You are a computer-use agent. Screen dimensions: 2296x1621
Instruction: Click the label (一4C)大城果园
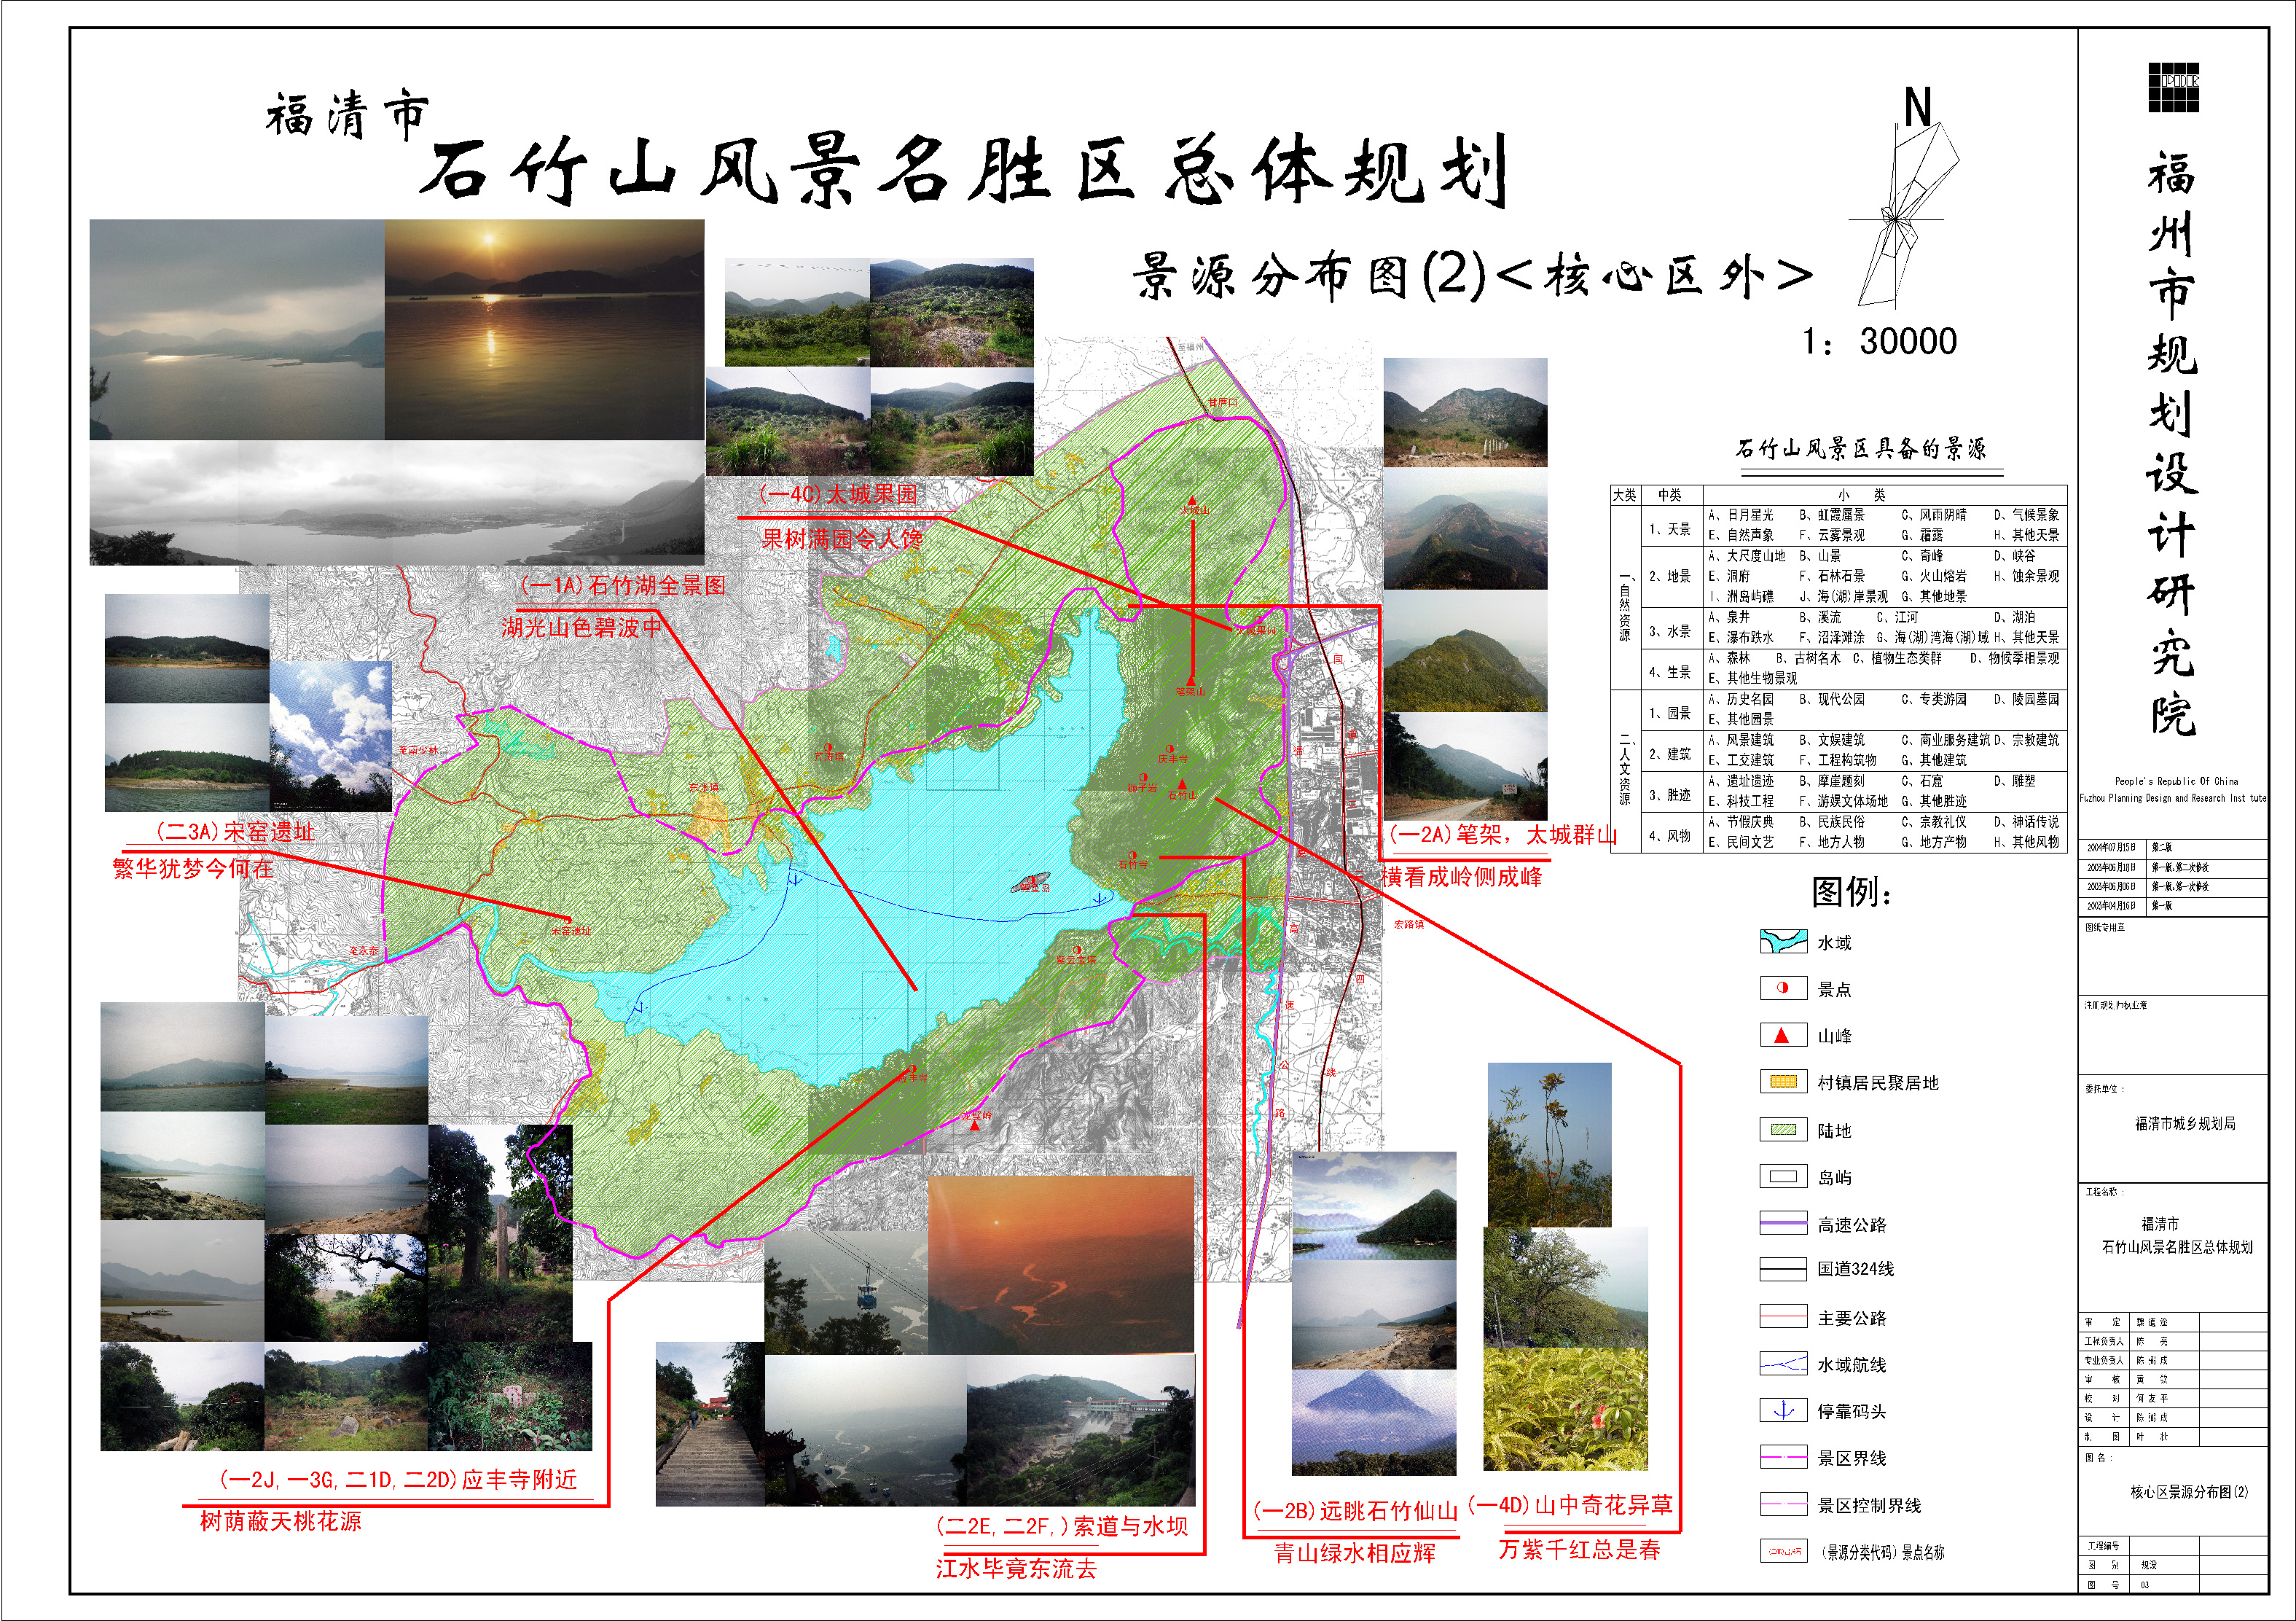pyautogui.click(x=839, y=494)
